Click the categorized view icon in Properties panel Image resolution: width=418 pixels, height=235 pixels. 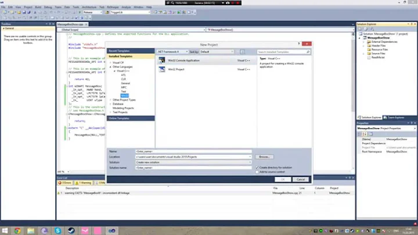359,134
